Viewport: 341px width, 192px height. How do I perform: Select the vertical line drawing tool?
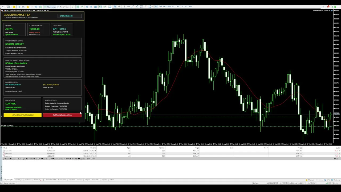click(124, 7)
